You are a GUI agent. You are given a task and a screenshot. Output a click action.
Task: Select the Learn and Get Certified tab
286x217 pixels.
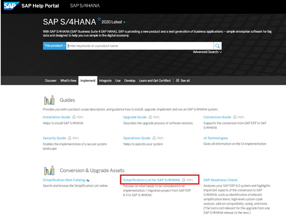[x=155, y=81]
